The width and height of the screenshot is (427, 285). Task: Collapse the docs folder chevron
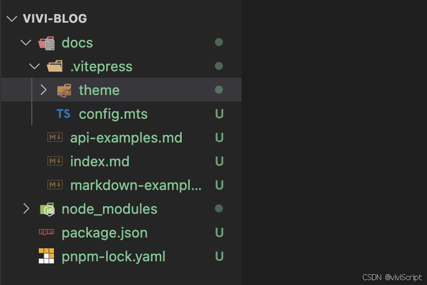(26, 43)
